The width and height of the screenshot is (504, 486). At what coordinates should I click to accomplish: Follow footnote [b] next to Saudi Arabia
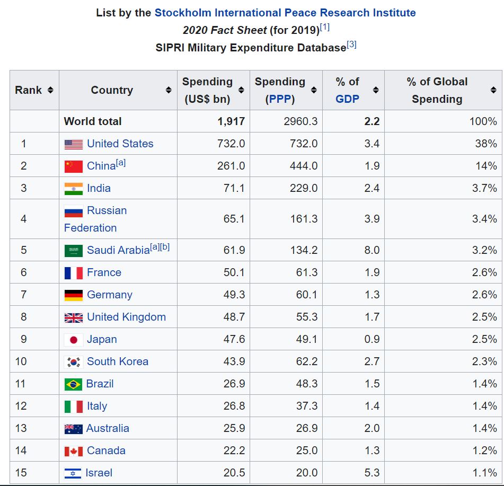tap(165, 247)
